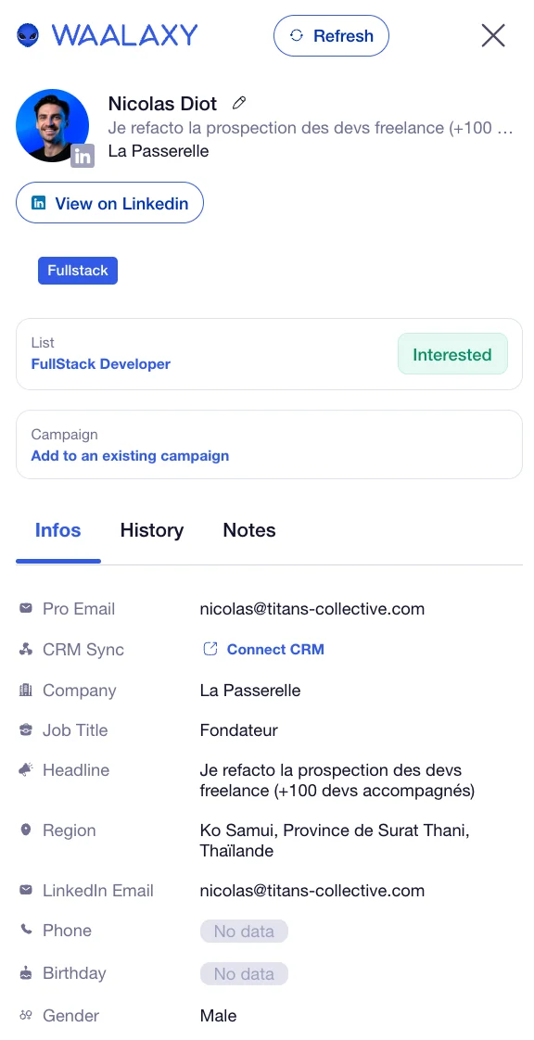
Task: Open the Interested status dropdown
Action: [x=452, y=354]
